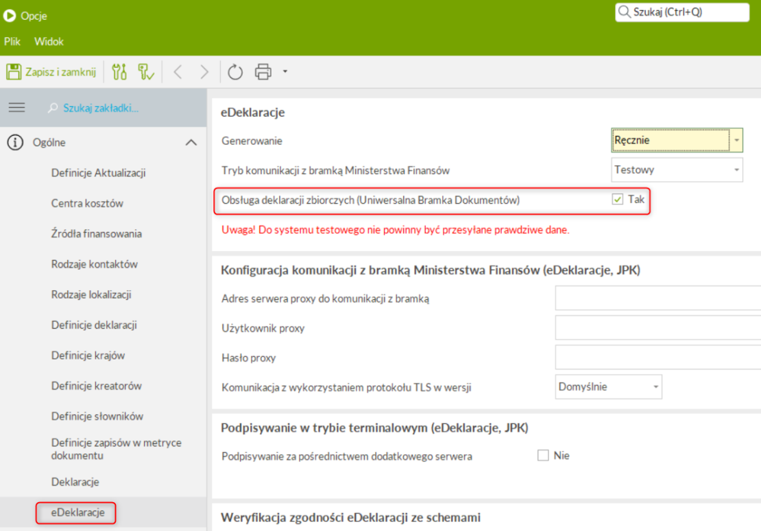Open the Plik menu
The image size is (761, 531).
pyautogui.click(x=12, y=42)
